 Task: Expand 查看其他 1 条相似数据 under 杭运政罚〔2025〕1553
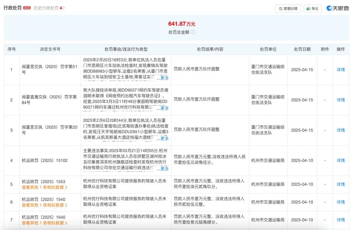[x=44, y=187]
